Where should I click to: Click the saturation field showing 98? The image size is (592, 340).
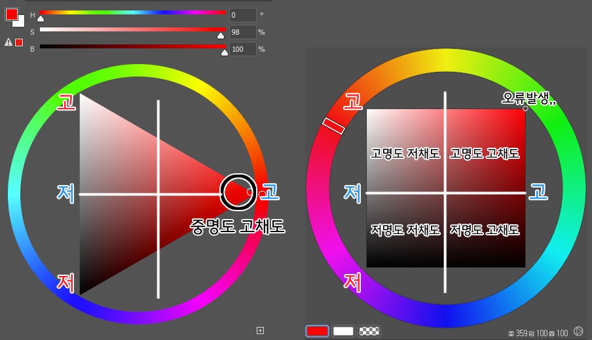[x=243, y=32]
